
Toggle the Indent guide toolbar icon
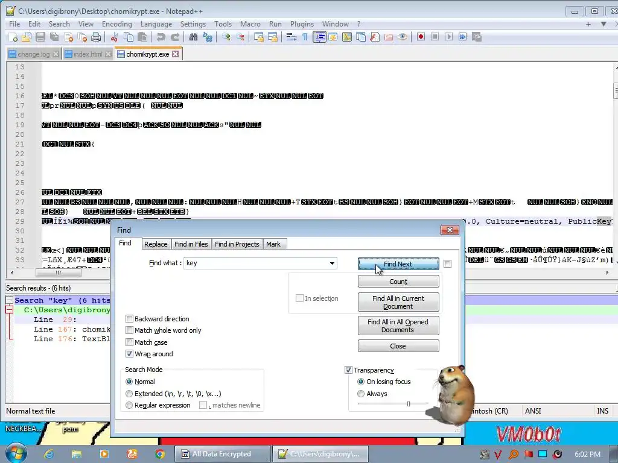319,37
